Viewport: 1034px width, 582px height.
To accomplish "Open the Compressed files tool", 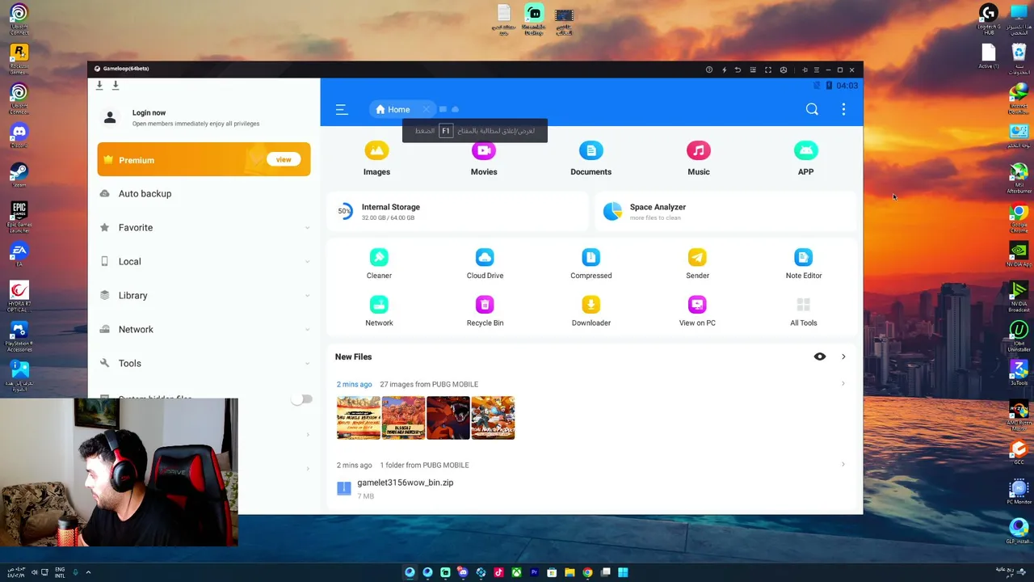I will pos(591,264).
